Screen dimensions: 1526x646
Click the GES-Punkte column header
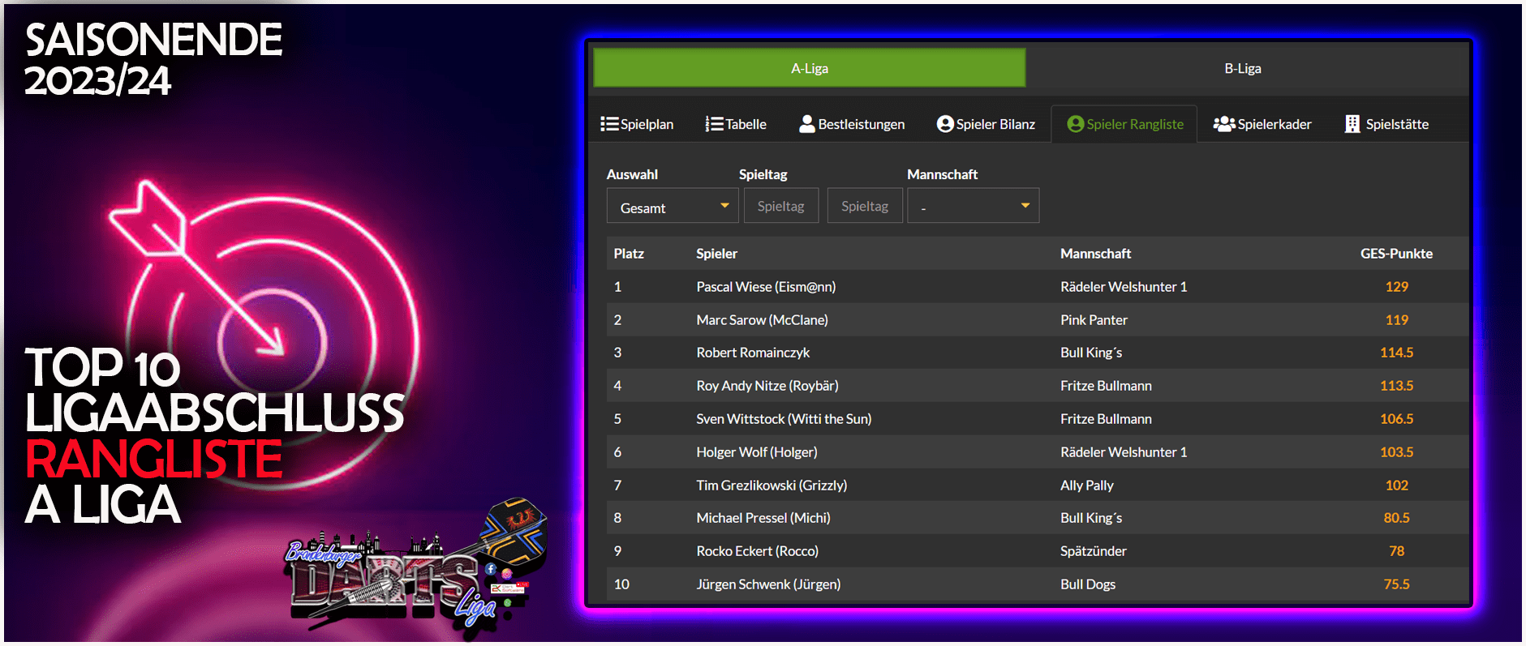pos(1396,254)
